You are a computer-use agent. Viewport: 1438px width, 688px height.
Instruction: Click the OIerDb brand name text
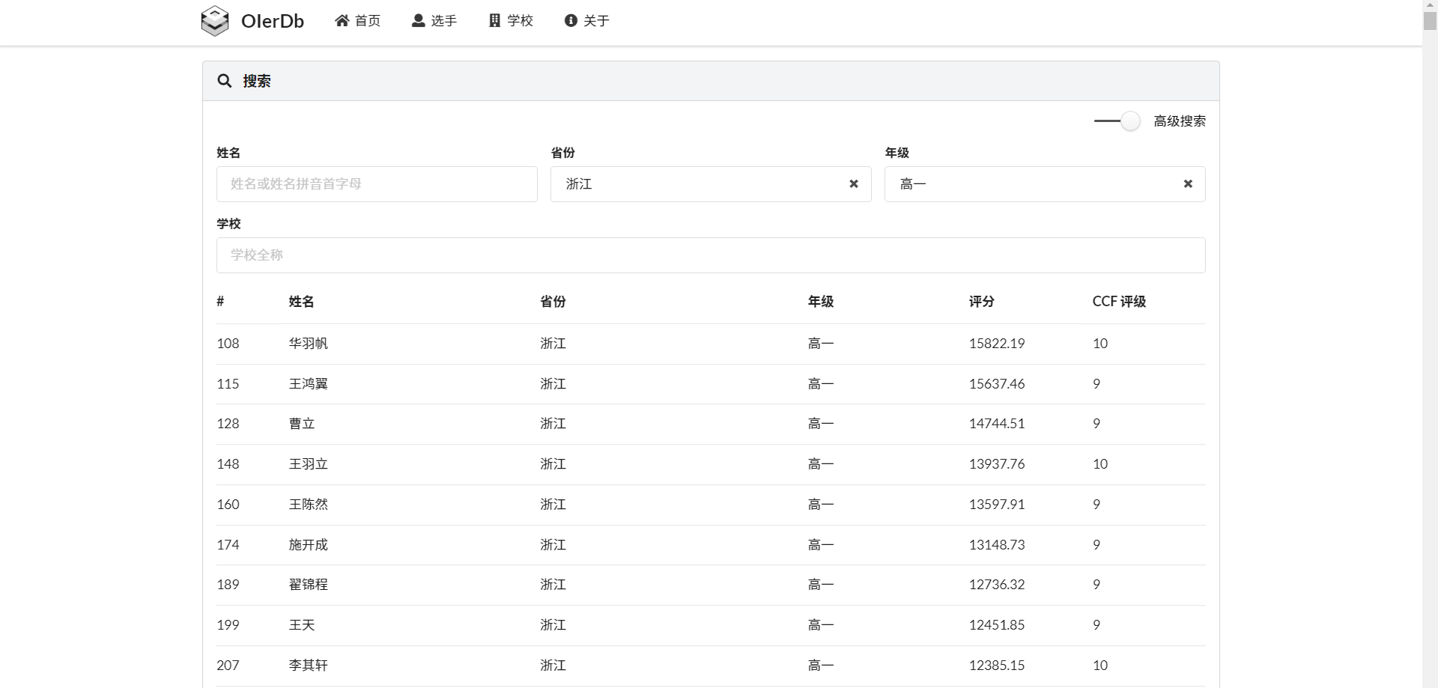pos(273,21)
